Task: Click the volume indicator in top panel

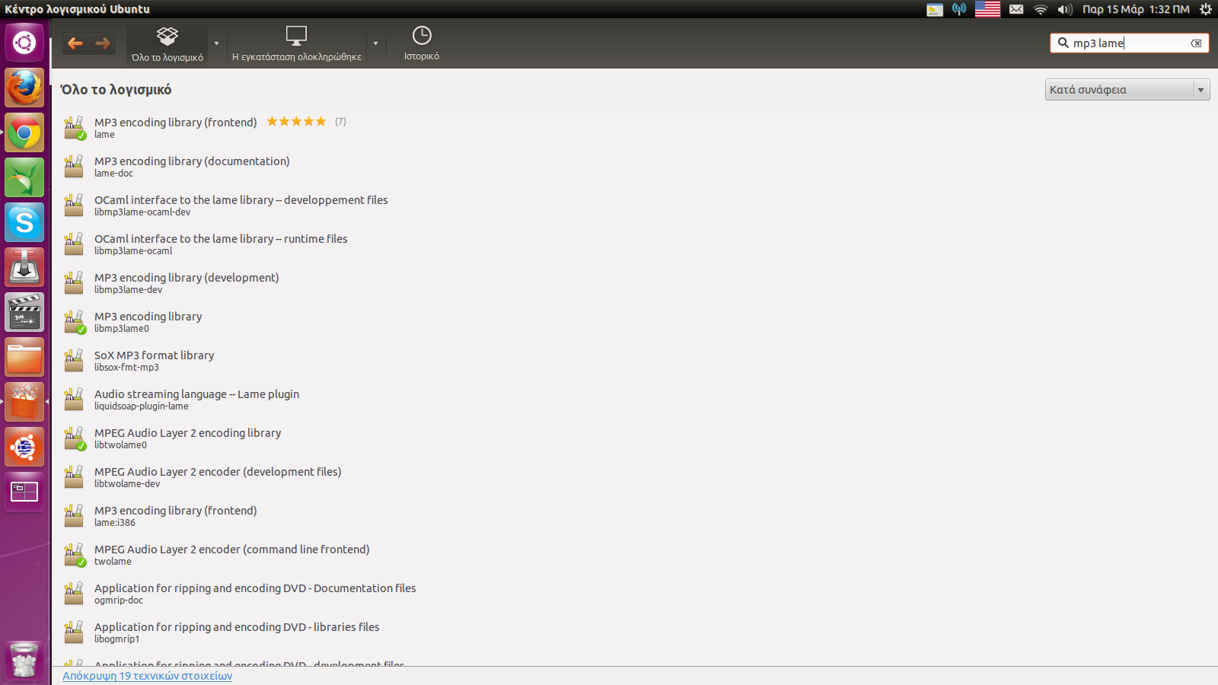Action: coord(1064,9)
